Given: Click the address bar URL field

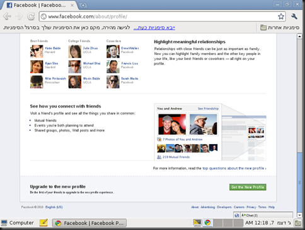Looking at the screenshot, I should click(159, 16).
